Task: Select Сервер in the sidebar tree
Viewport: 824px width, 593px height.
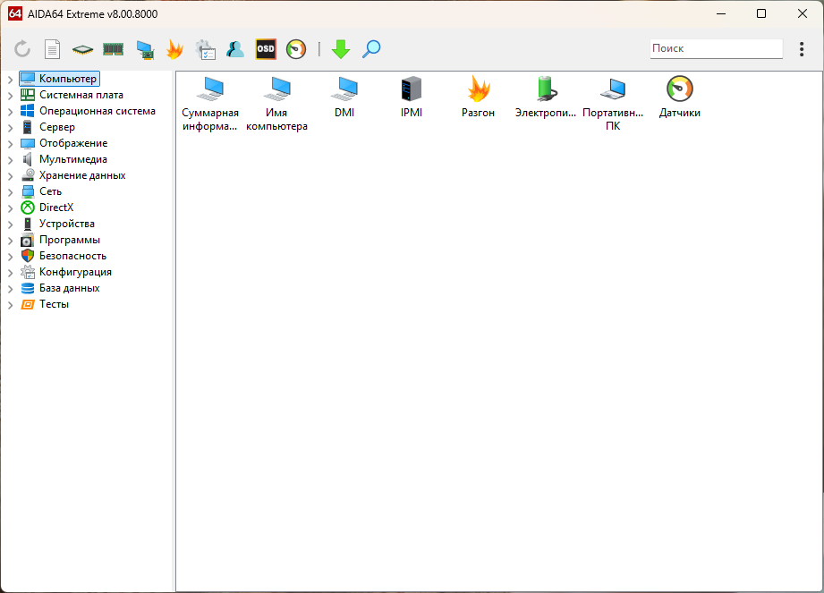Action: point(47,127)
